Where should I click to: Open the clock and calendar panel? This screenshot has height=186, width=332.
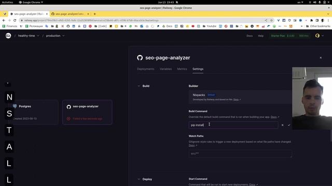pos(166,2)
